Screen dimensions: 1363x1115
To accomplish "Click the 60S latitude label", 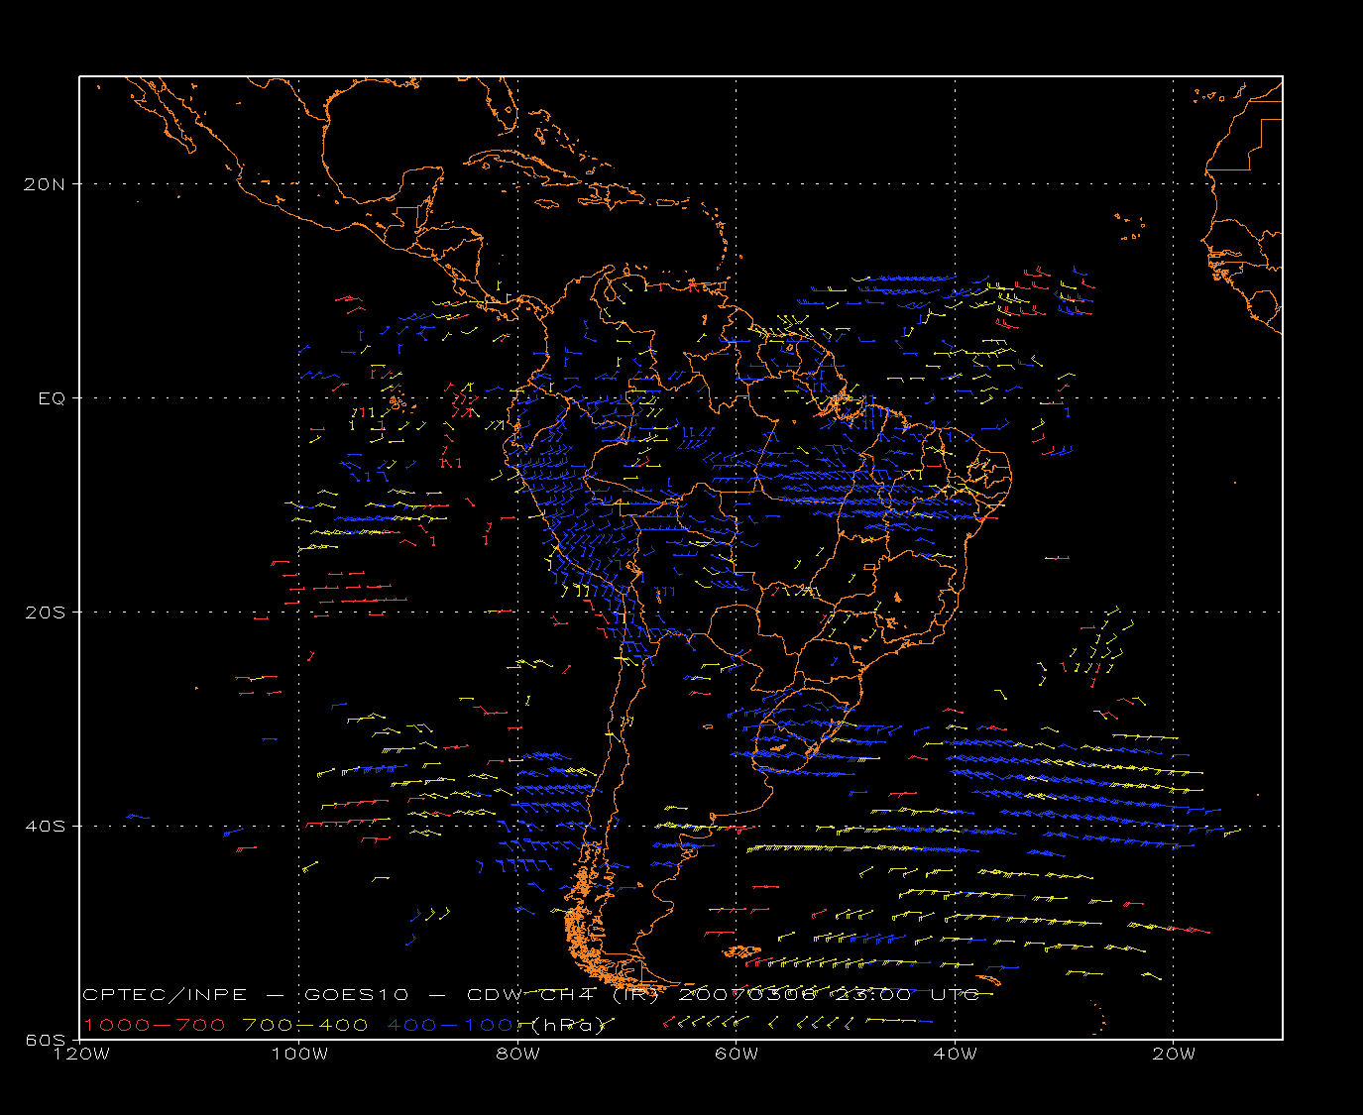I will click(46, 1040).
